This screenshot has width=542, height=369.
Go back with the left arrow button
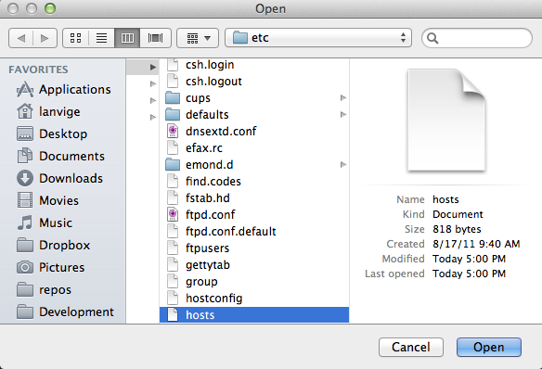(x=21, y=38)
